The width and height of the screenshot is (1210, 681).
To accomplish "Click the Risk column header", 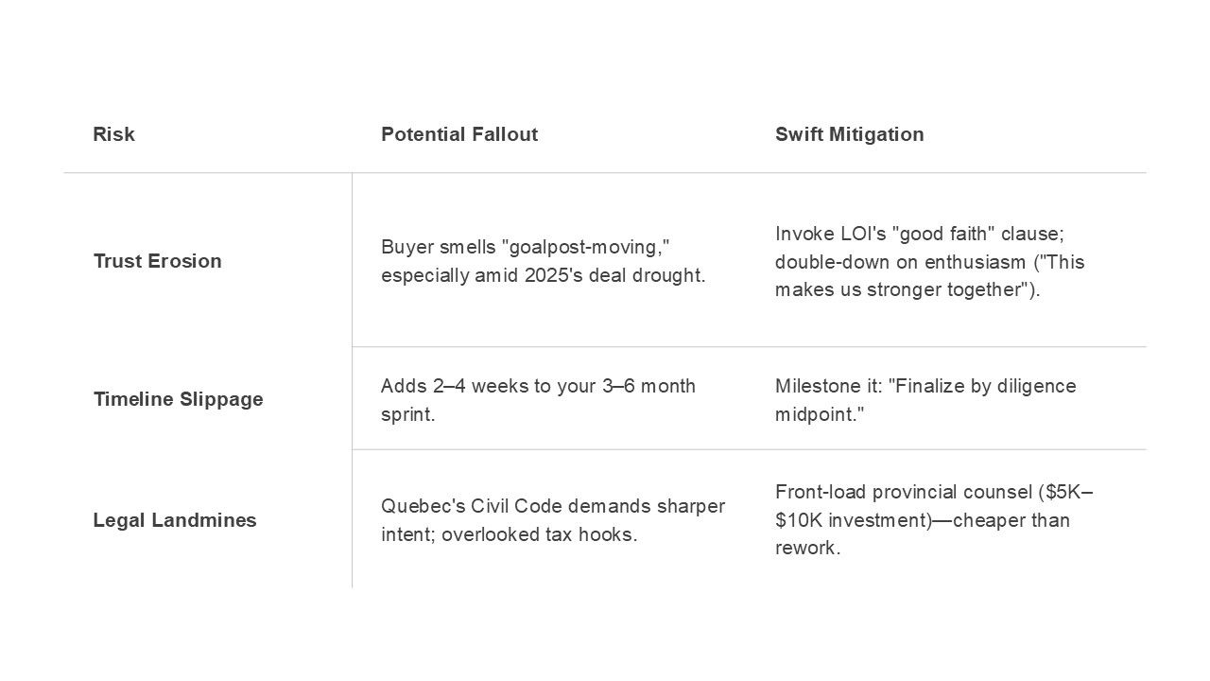I will (x=113, y=134).
